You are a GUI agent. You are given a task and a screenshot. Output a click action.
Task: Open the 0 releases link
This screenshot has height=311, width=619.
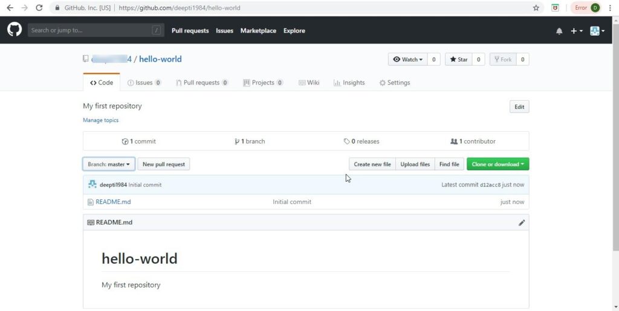[x=361, y=141]
